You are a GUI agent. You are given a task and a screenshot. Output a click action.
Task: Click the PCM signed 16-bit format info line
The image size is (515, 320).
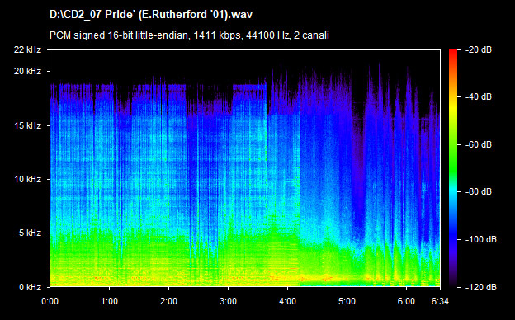pyautogui.click(x=189, y=35)
